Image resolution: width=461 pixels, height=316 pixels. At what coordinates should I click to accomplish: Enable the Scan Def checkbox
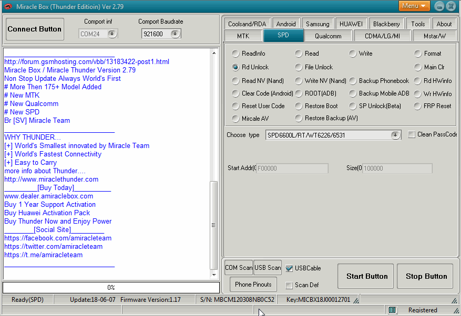(x=289, y=285)
